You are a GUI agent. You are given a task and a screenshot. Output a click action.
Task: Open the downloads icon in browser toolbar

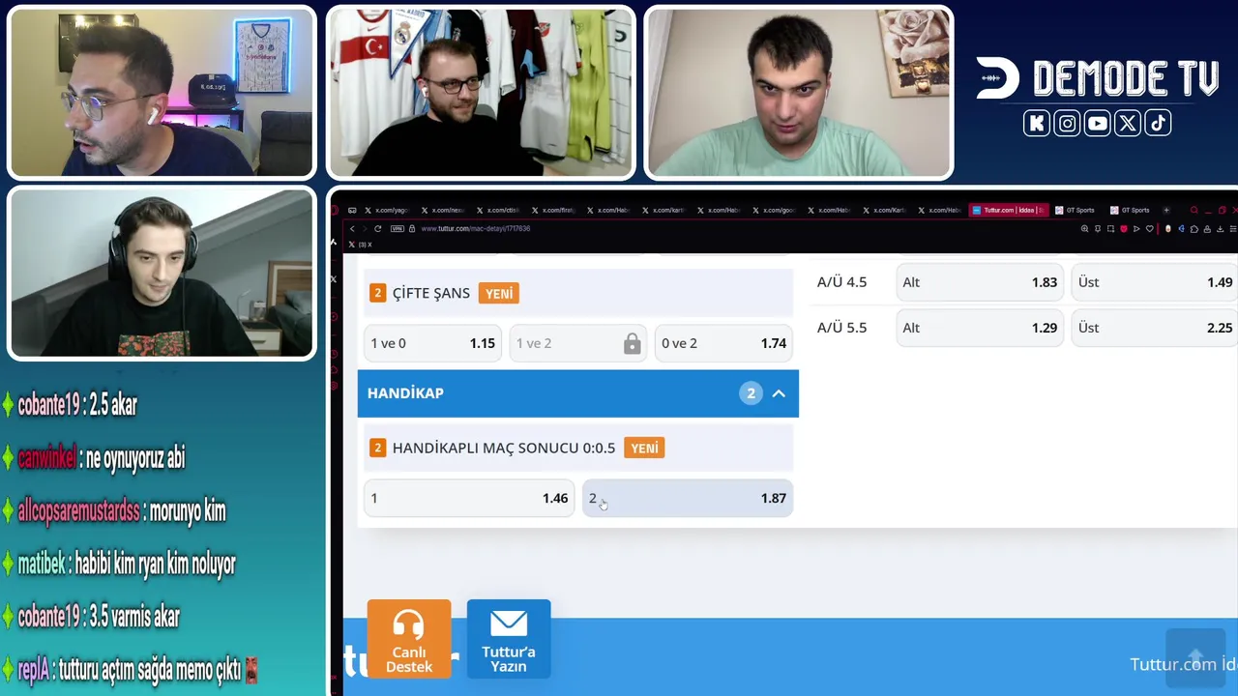(x=1220, y=229)
